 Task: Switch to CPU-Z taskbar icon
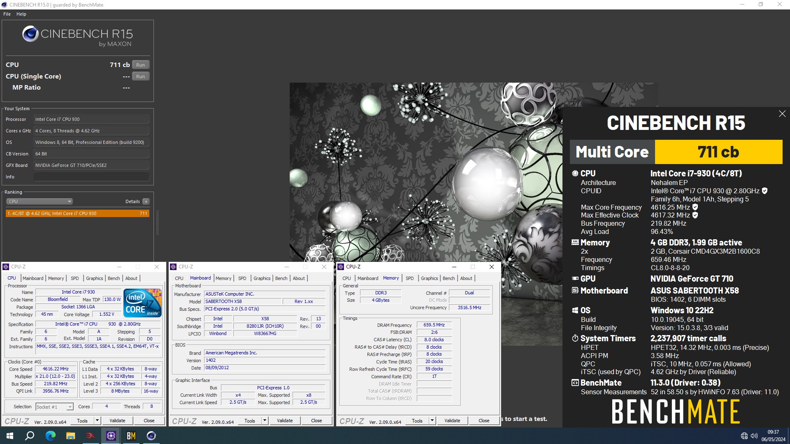tap(111, 436)
